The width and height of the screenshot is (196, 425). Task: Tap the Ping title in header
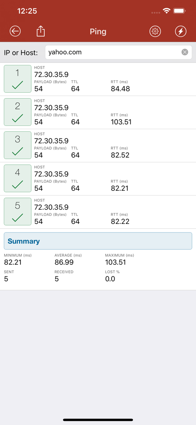coord(98,32)
